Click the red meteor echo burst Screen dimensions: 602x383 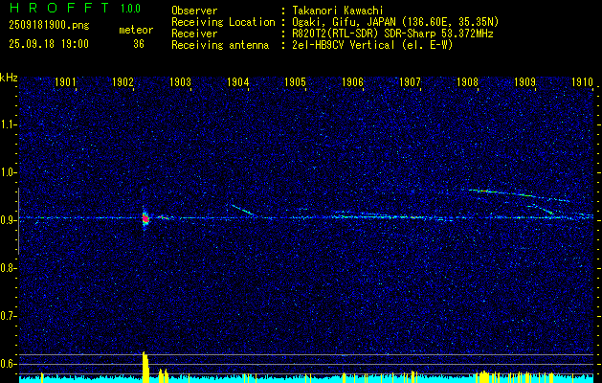(x=145, y=218)
